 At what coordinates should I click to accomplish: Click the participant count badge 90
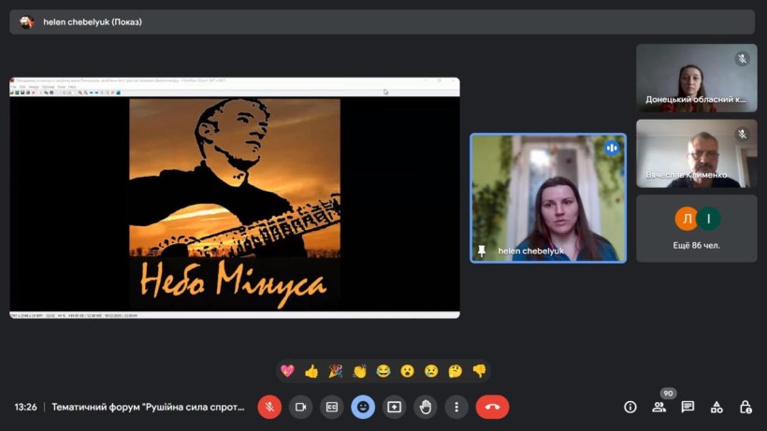[668, 394]
